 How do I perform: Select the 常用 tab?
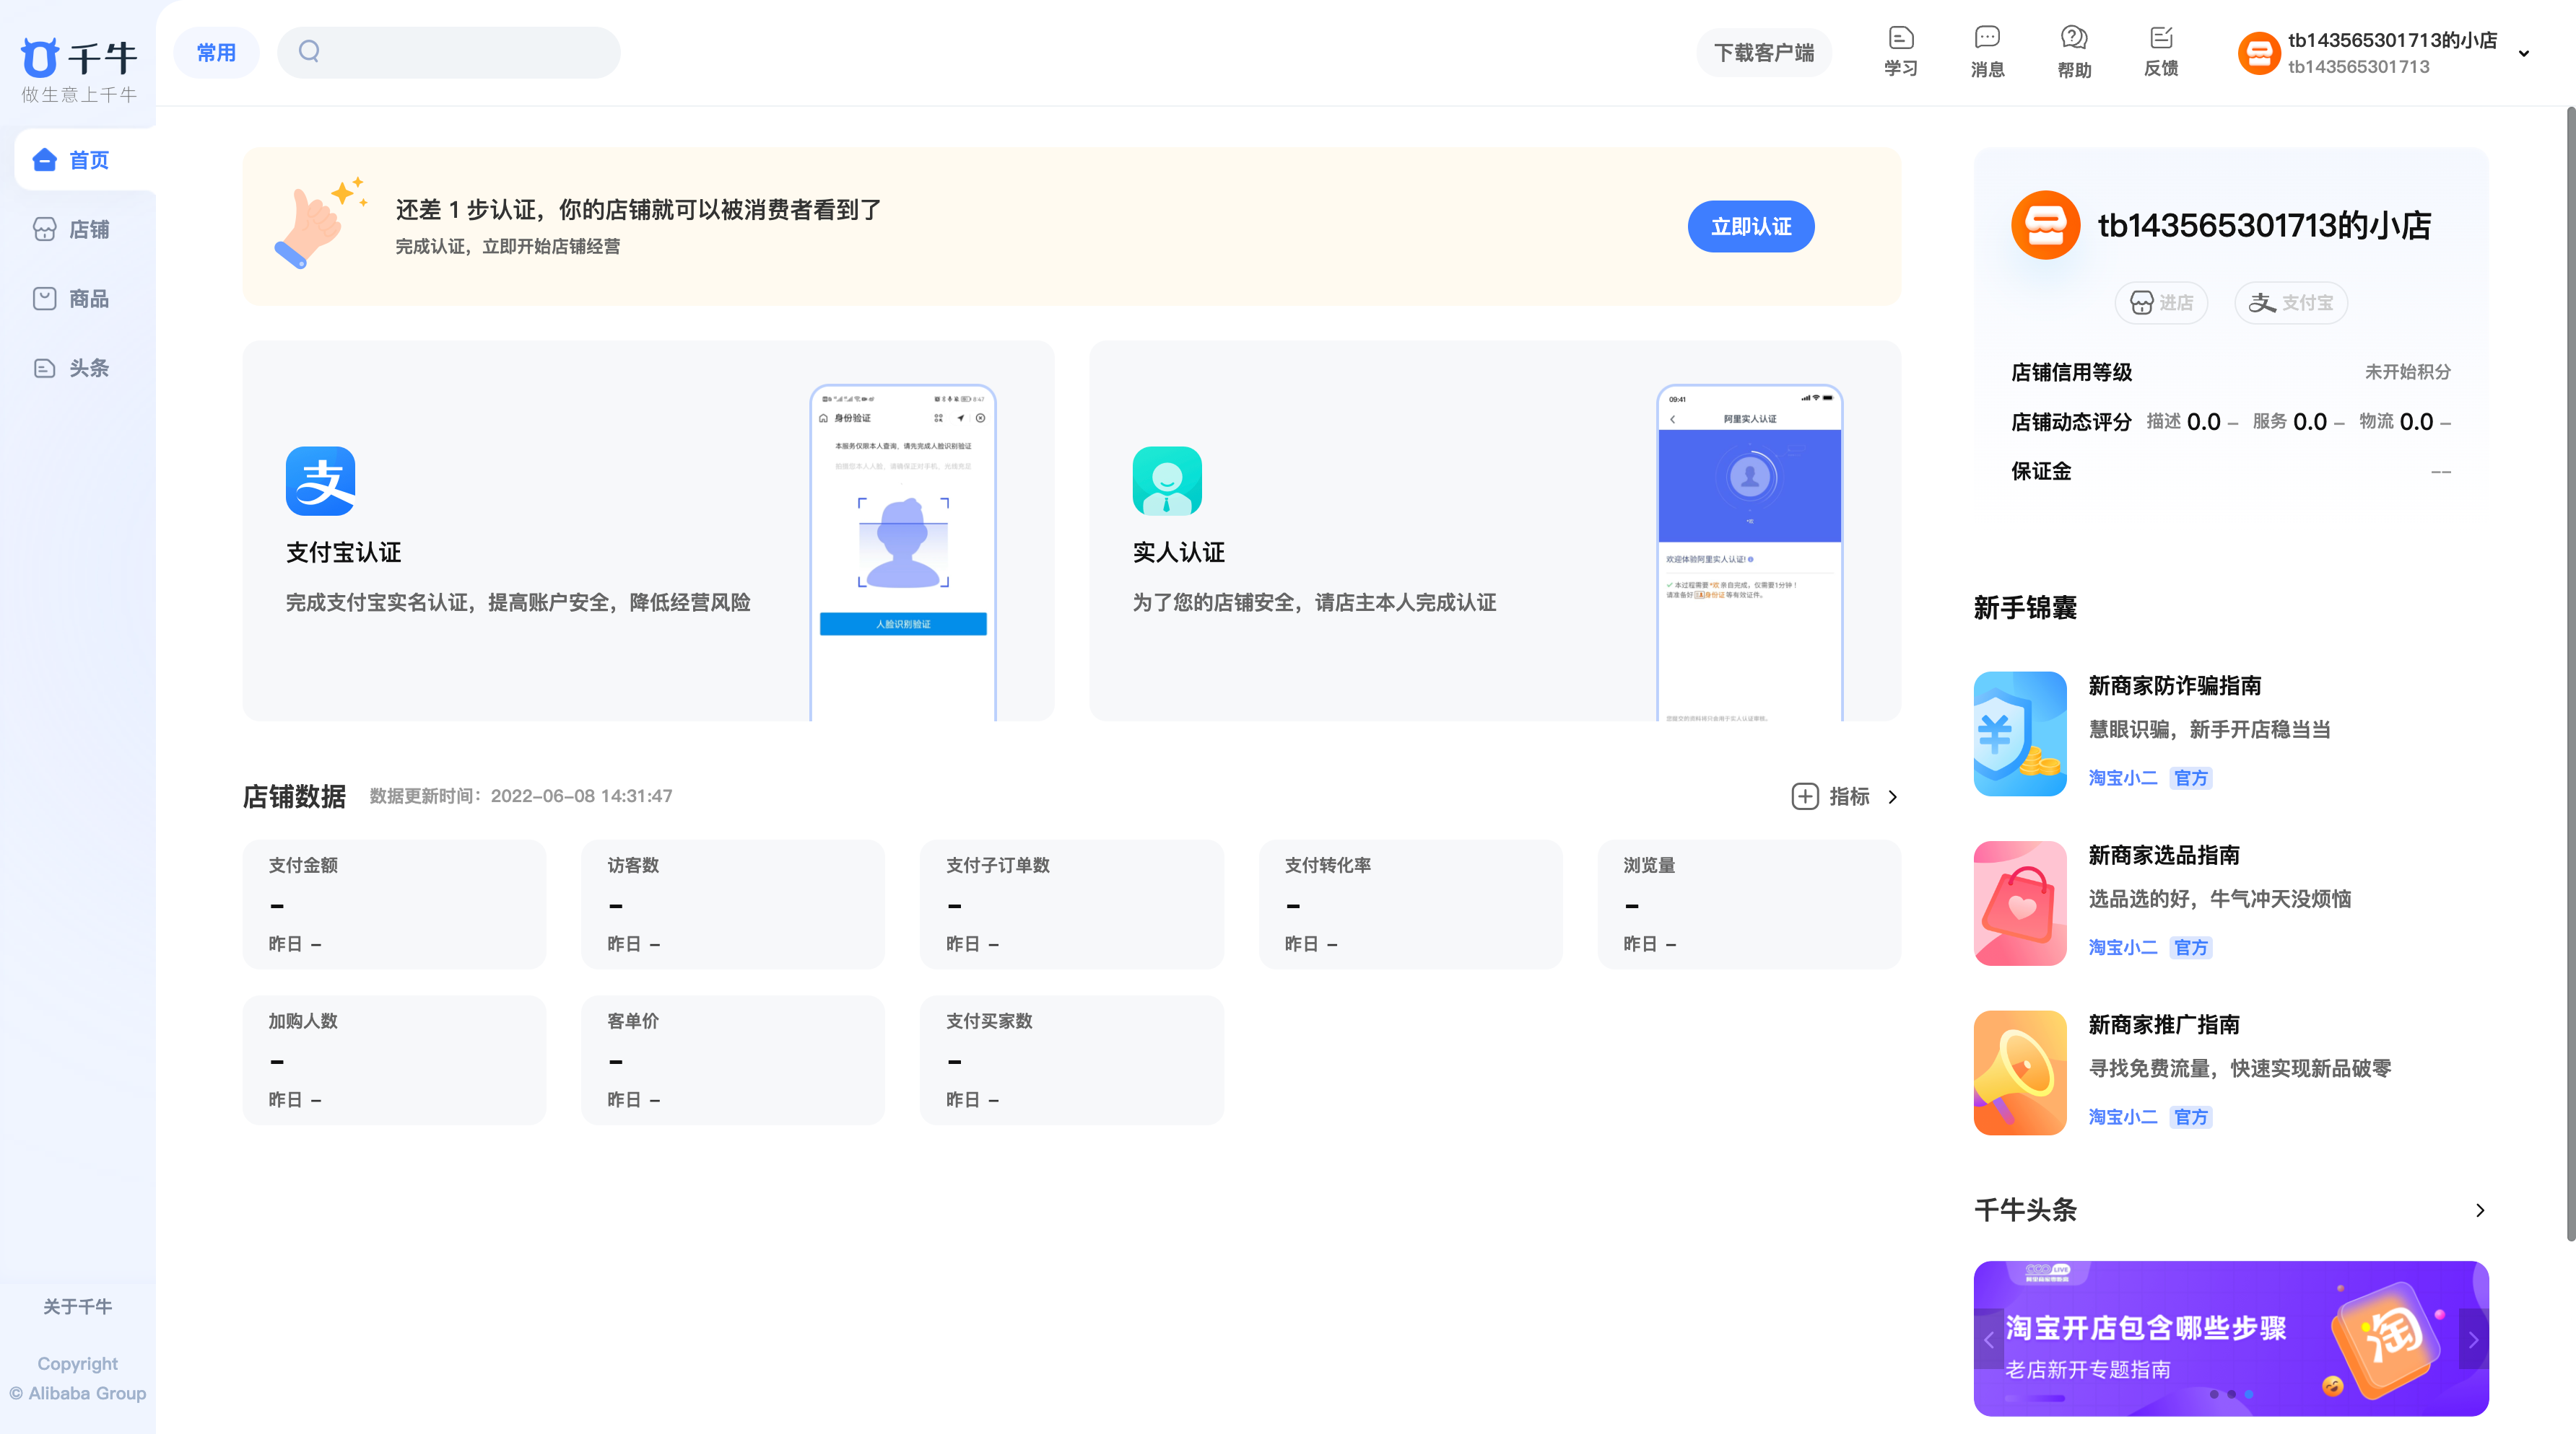click(x=216, y=52)
